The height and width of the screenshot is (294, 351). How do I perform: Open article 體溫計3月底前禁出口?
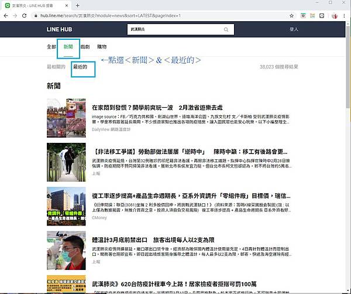[x=153, y=240]
